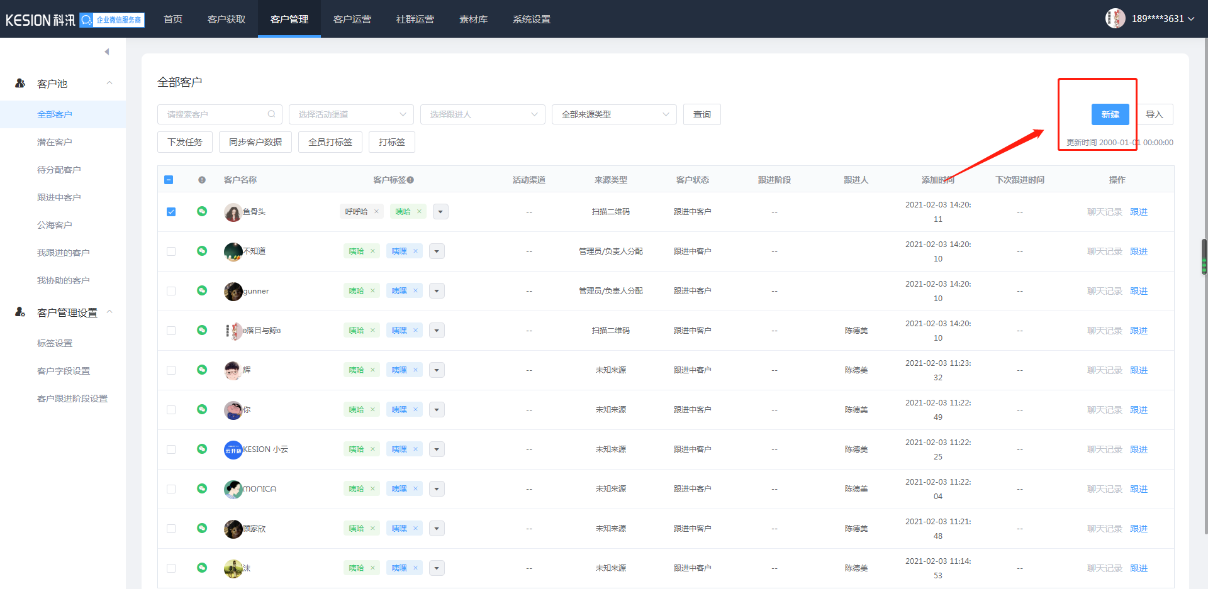Check the checkbox for the 不知道 row
The height and width of the screenshot is (589, 1208).
(x=171, y=251)
